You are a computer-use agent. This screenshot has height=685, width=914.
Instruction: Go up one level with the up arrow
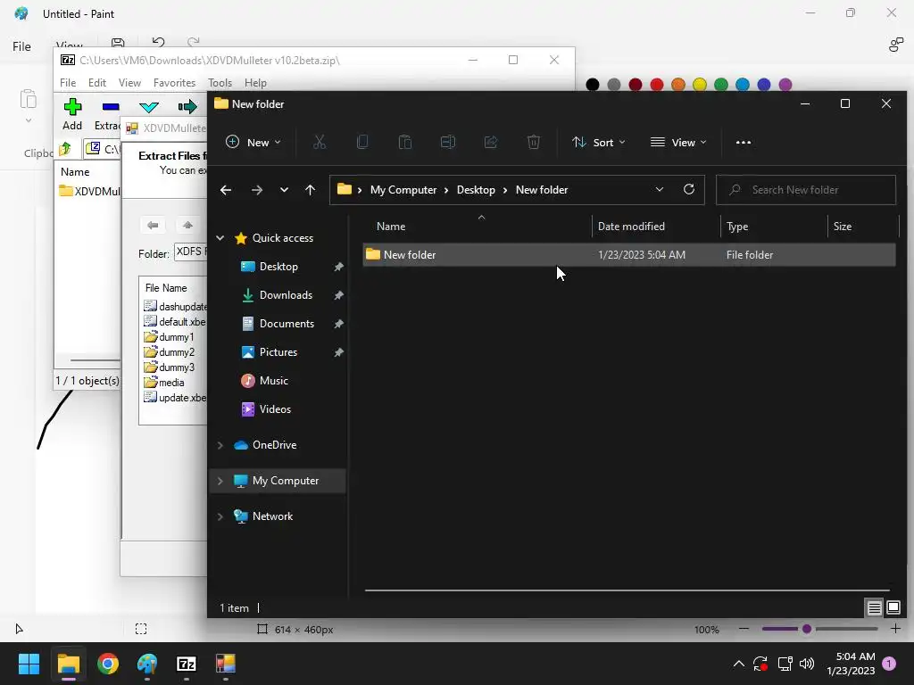tap(310, 190)
